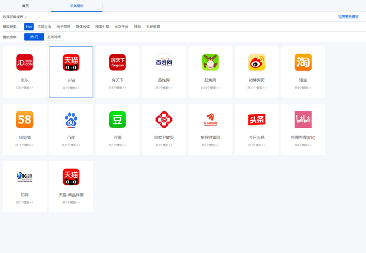Viewport: 366px width, 253px height.
Task: Open 微博网页's 共11个模板 link
Action: click(x=257, y=88)
